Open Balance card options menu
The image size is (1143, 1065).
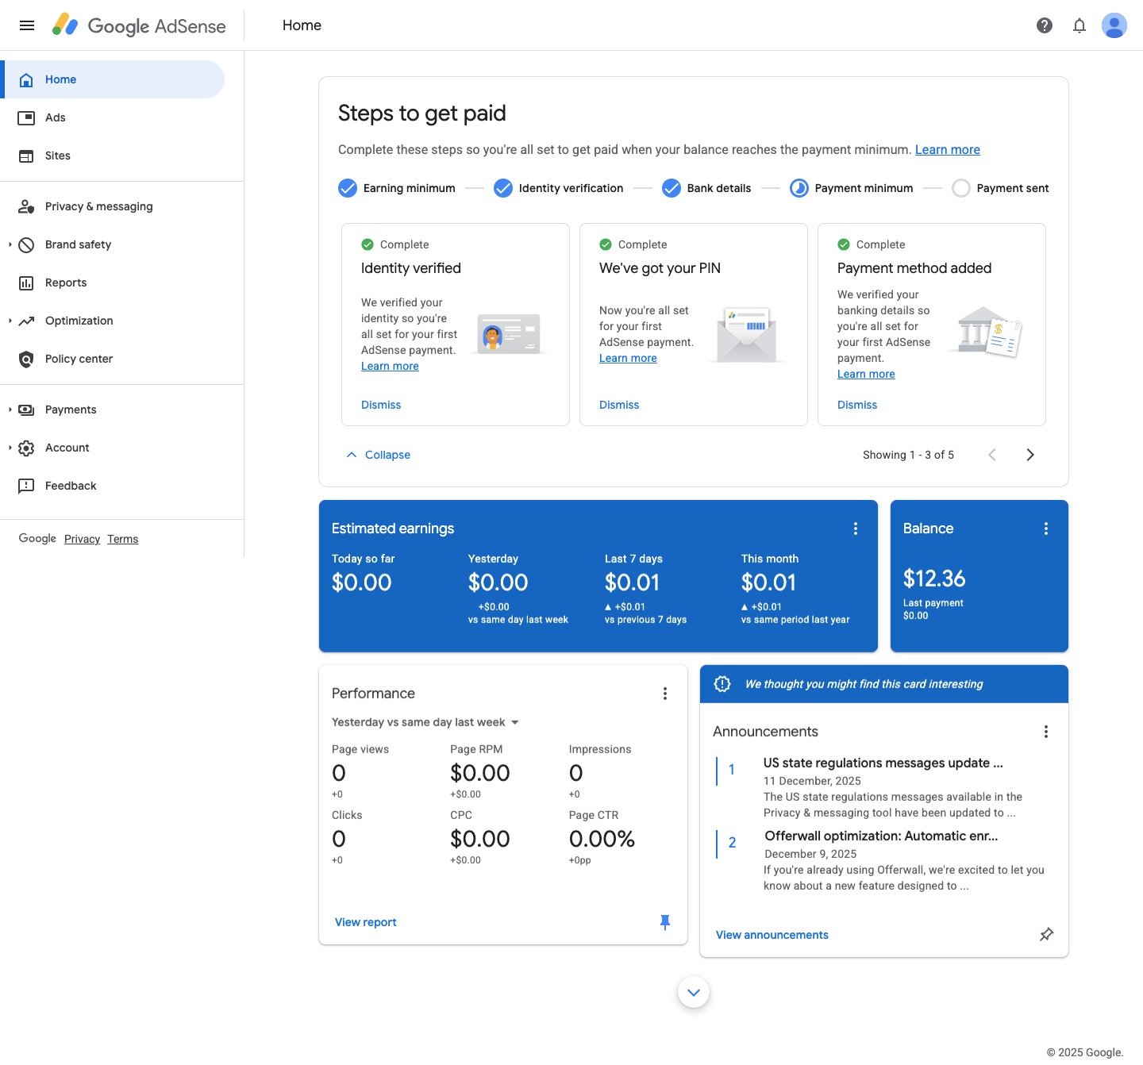tap(1045, 529)
